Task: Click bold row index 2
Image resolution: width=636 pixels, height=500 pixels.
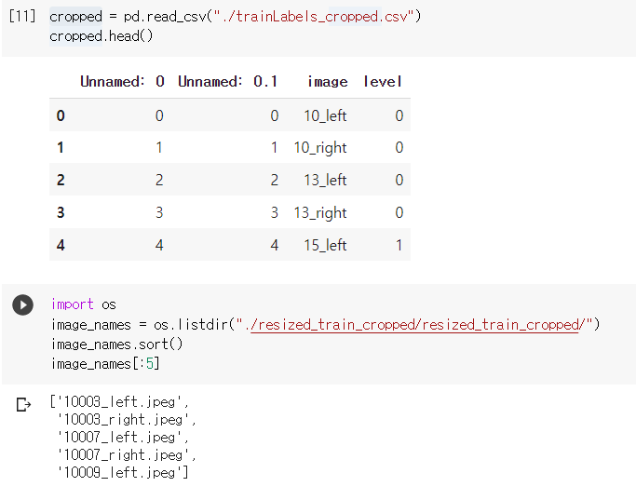Action: click(61, 180)
